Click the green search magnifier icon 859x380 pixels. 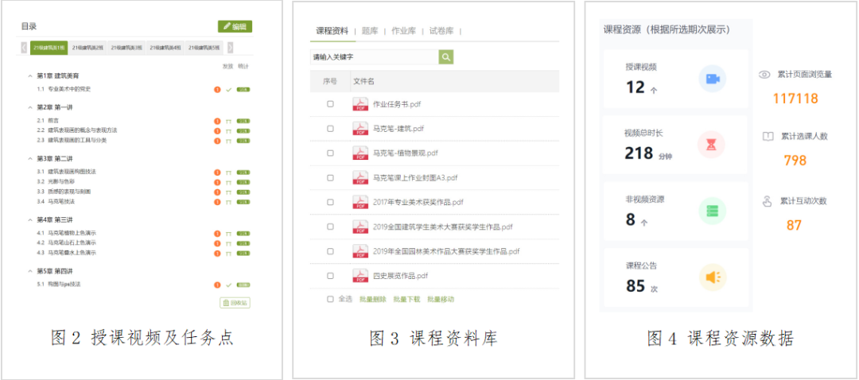(446, 56)
